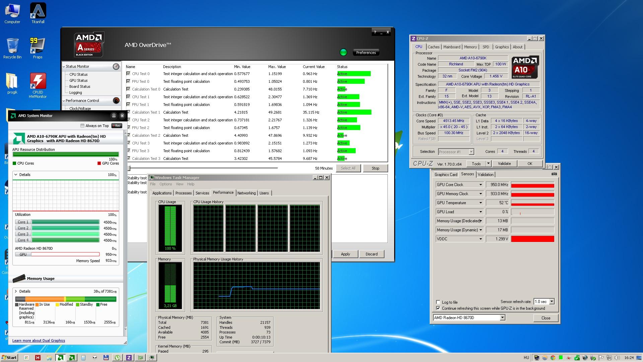
Task: Open the Recycle Bin icon
Action: 12,48
